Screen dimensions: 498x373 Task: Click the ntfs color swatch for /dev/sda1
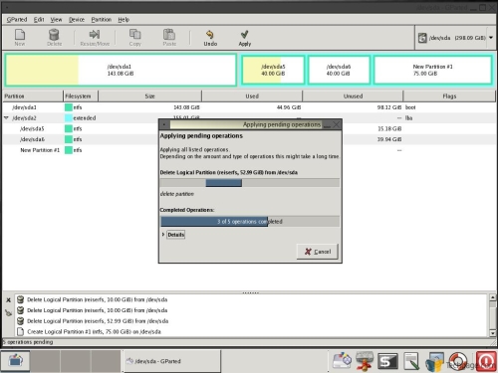click(69, 107)
